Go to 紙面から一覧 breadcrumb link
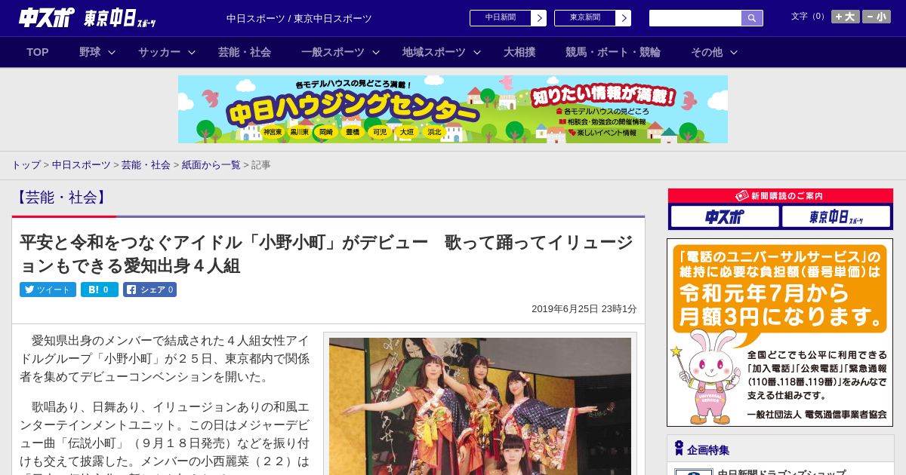 [x=211, y=165]
